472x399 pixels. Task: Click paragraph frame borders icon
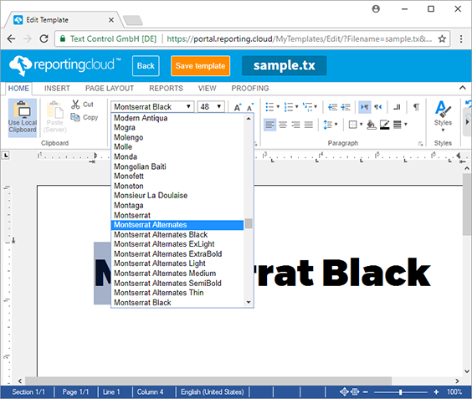352,125
